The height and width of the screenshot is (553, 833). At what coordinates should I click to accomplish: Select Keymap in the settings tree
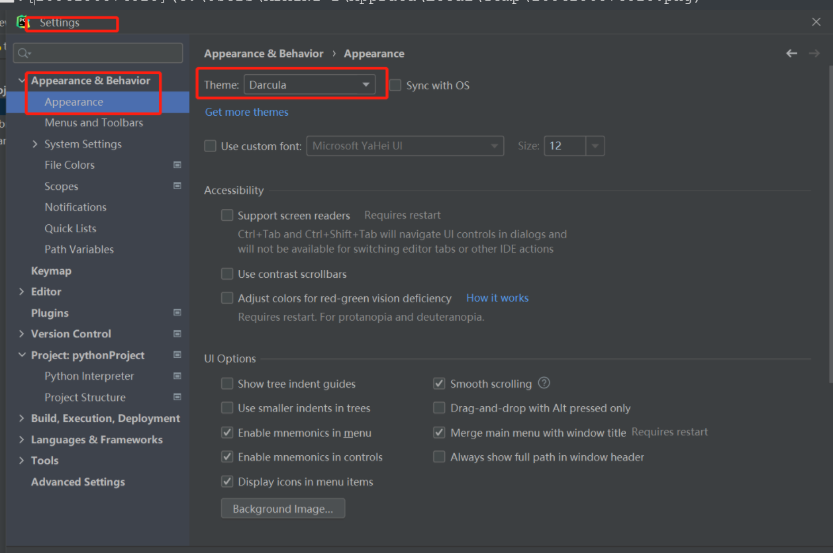(51, 271)
